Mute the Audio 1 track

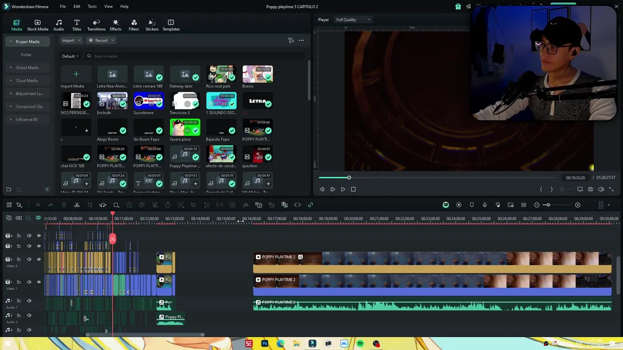[29, 301]
